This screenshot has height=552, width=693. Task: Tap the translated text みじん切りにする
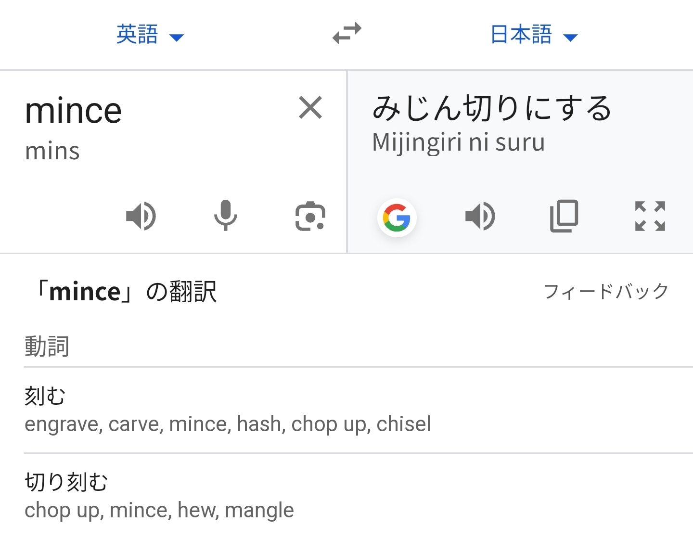pos(492,108)
